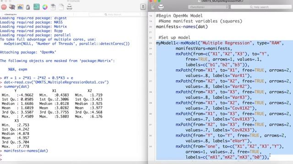The height and width of the screenshot is (164, 293).
Task: Click the line with labels="eVarY"
Action: point(219,141)
